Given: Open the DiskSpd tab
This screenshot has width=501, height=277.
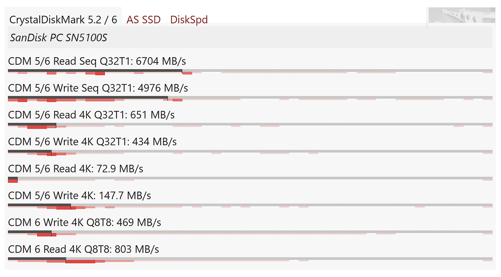Looking at the screenshot, I should pos(189,20).
